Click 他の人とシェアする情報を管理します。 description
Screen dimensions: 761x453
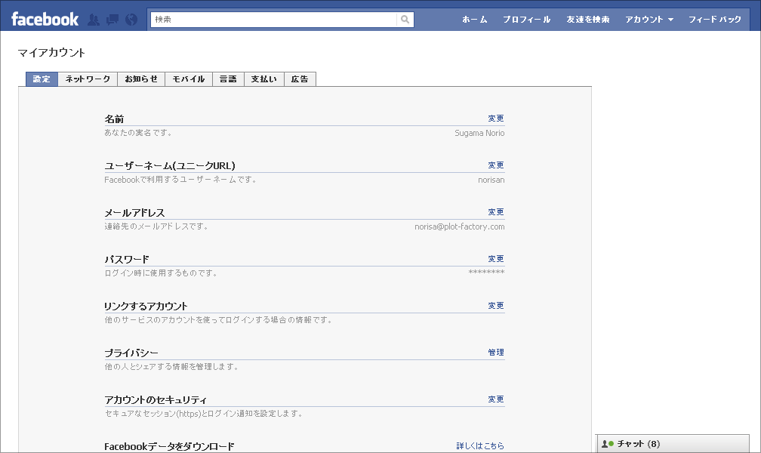[172, 367]
